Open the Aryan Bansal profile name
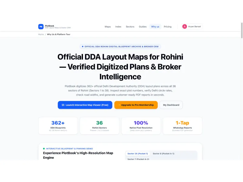This screenshot has height=182, width=243. click(x=194, y=26)
